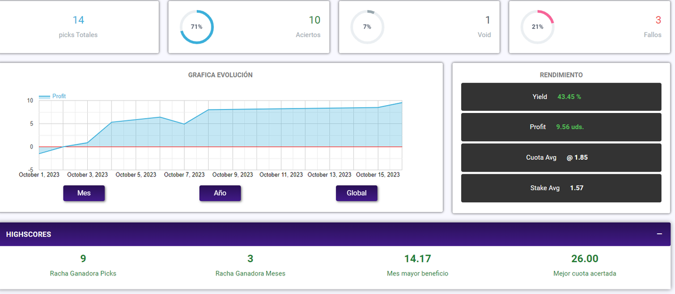Click the Mejor cuota acertada label
This screenshot has width=675, height=294.
585,274
